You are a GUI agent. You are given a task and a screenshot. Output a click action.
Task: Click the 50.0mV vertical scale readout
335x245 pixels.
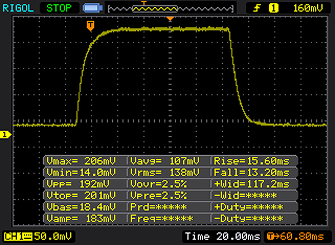pyautogui.click(x=53, y=236)
